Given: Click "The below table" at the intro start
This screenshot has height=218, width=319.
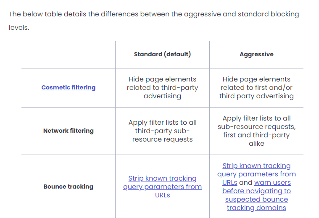Looking at the screenshot, I should tap(32, 14).
